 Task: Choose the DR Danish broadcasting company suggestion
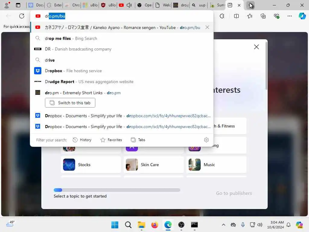coord(122,49)
